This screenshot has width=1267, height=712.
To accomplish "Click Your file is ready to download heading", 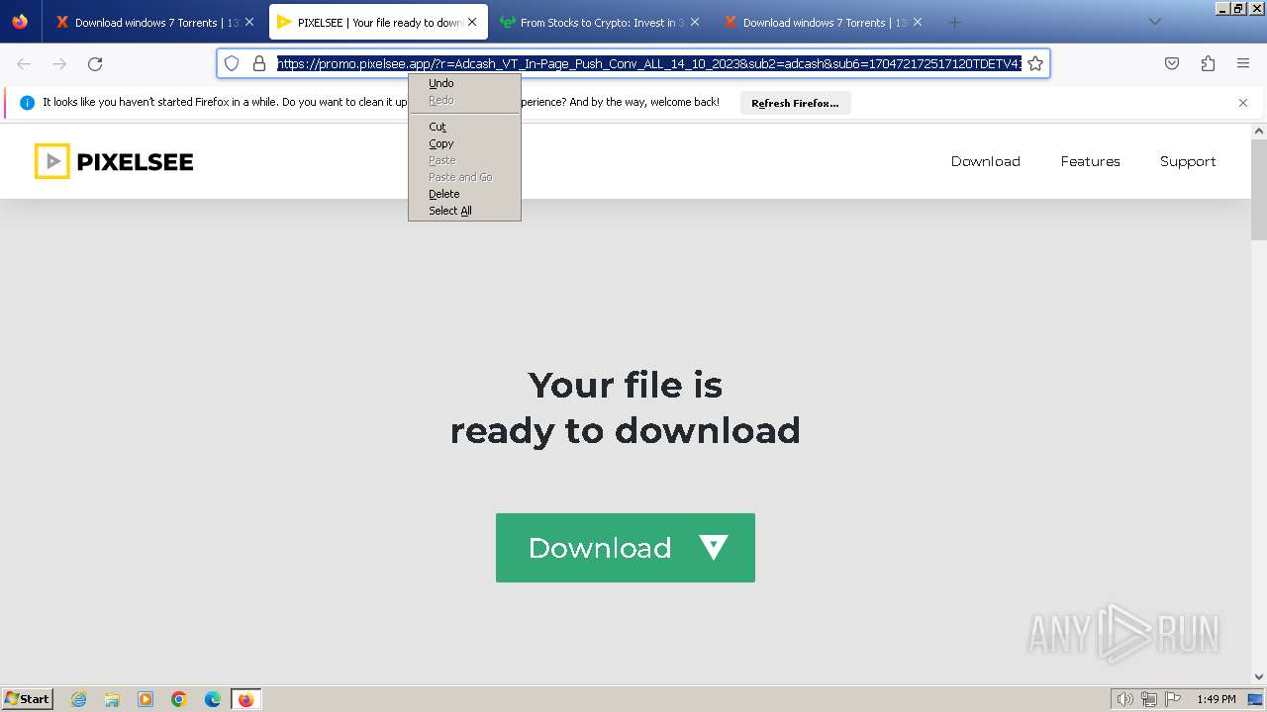I will click(625, 406).
